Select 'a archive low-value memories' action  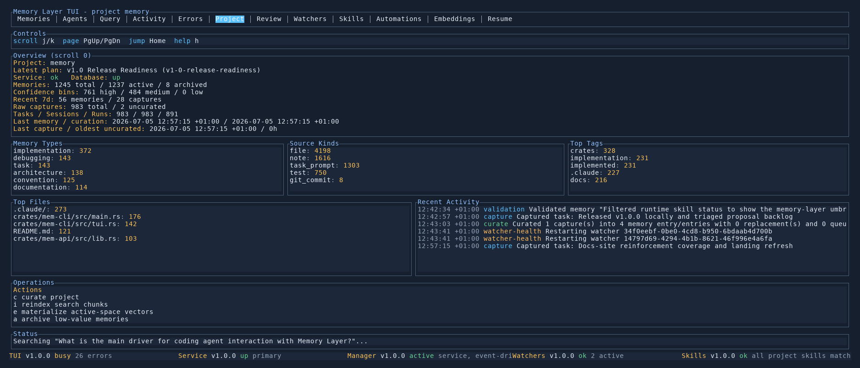[x=71, y=319]
